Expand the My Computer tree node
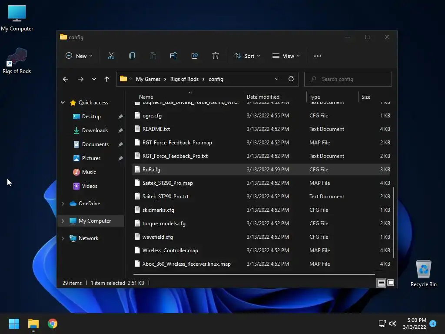 click(x=63, y=221)
